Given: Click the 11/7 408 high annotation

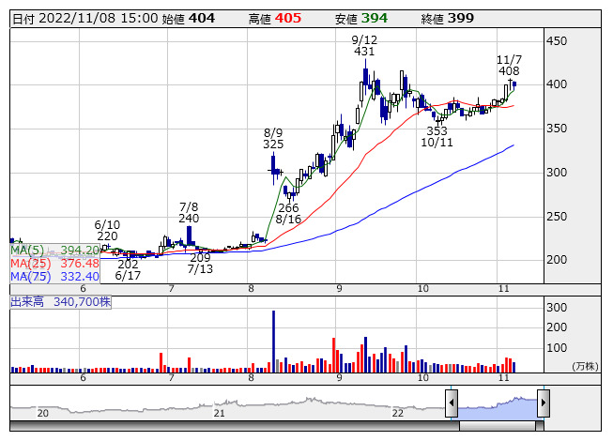Looking at the screenshot, I should pos(509,66).
